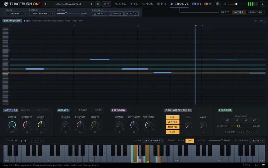Open the 1 OCT range selector
The image size is (268, 168).
click(x=98, y=110)
